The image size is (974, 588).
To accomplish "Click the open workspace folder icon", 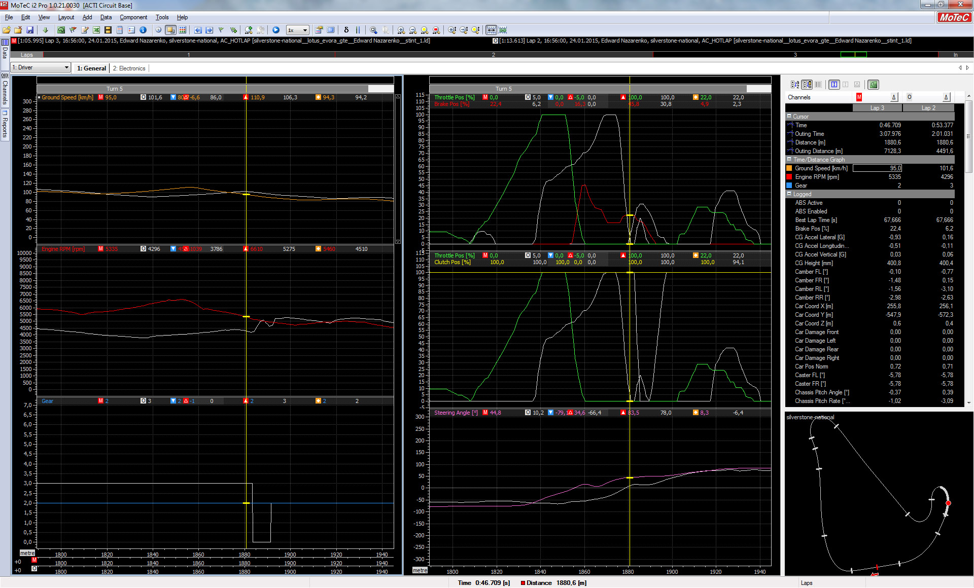I will tap(7, 30).
